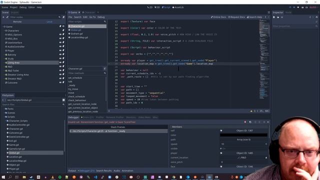Open the script editor Debug menu
Viewport: 320px width, 180px height.
point(101,17)
